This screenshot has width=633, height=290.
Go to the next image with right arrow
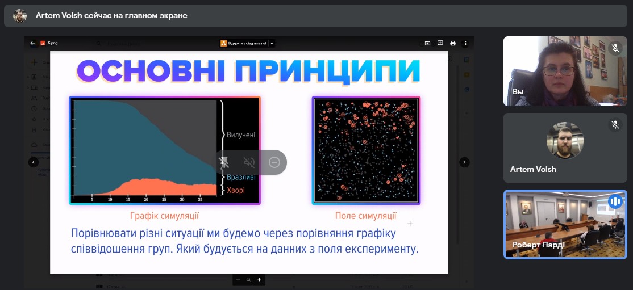click(464, 162)
